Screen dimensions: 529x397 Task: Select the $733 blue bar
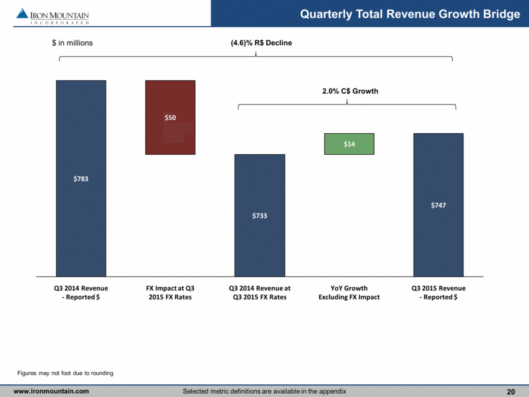(x=259, y=215)
